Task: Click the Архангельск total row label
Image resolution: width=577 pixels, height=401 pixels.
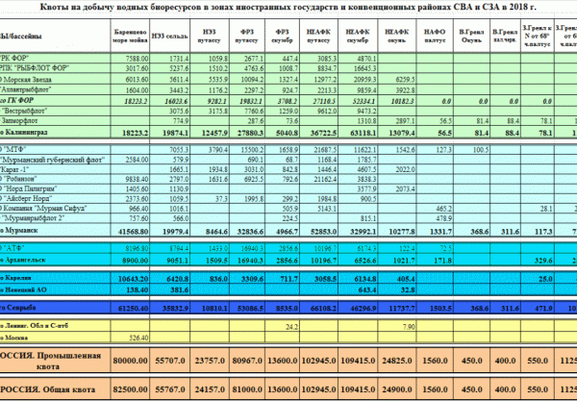Action: tap(23, 260)
